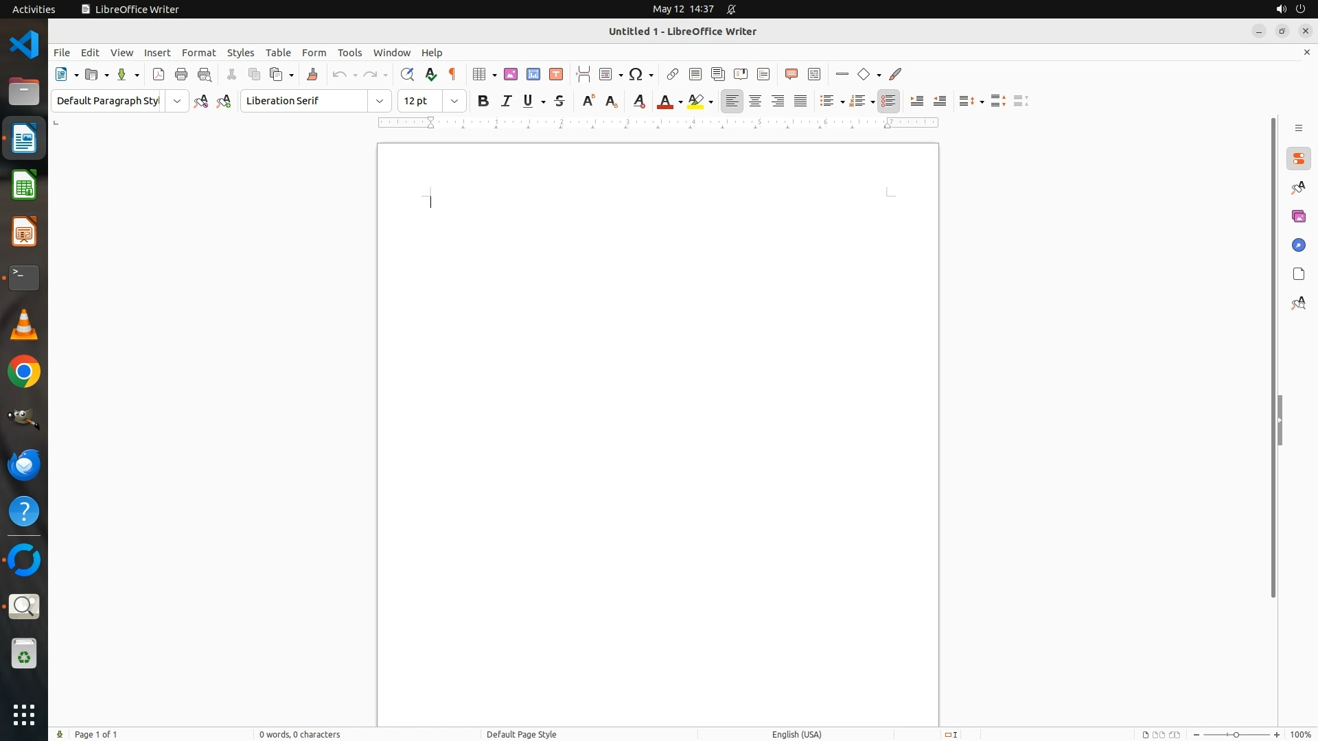Open the paragraph style dropdown list
This screenshot has width=1318, height=741.
pos(177,101)
